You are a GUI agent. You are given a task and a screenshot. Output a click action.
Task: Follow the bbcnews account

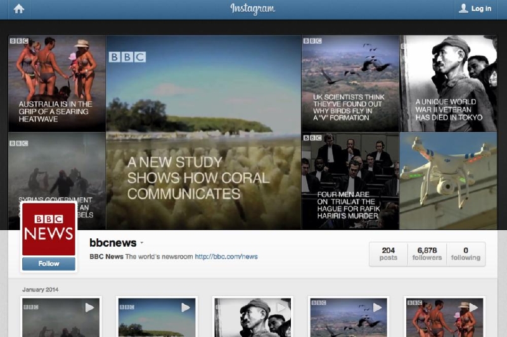[x=49, y=264]
